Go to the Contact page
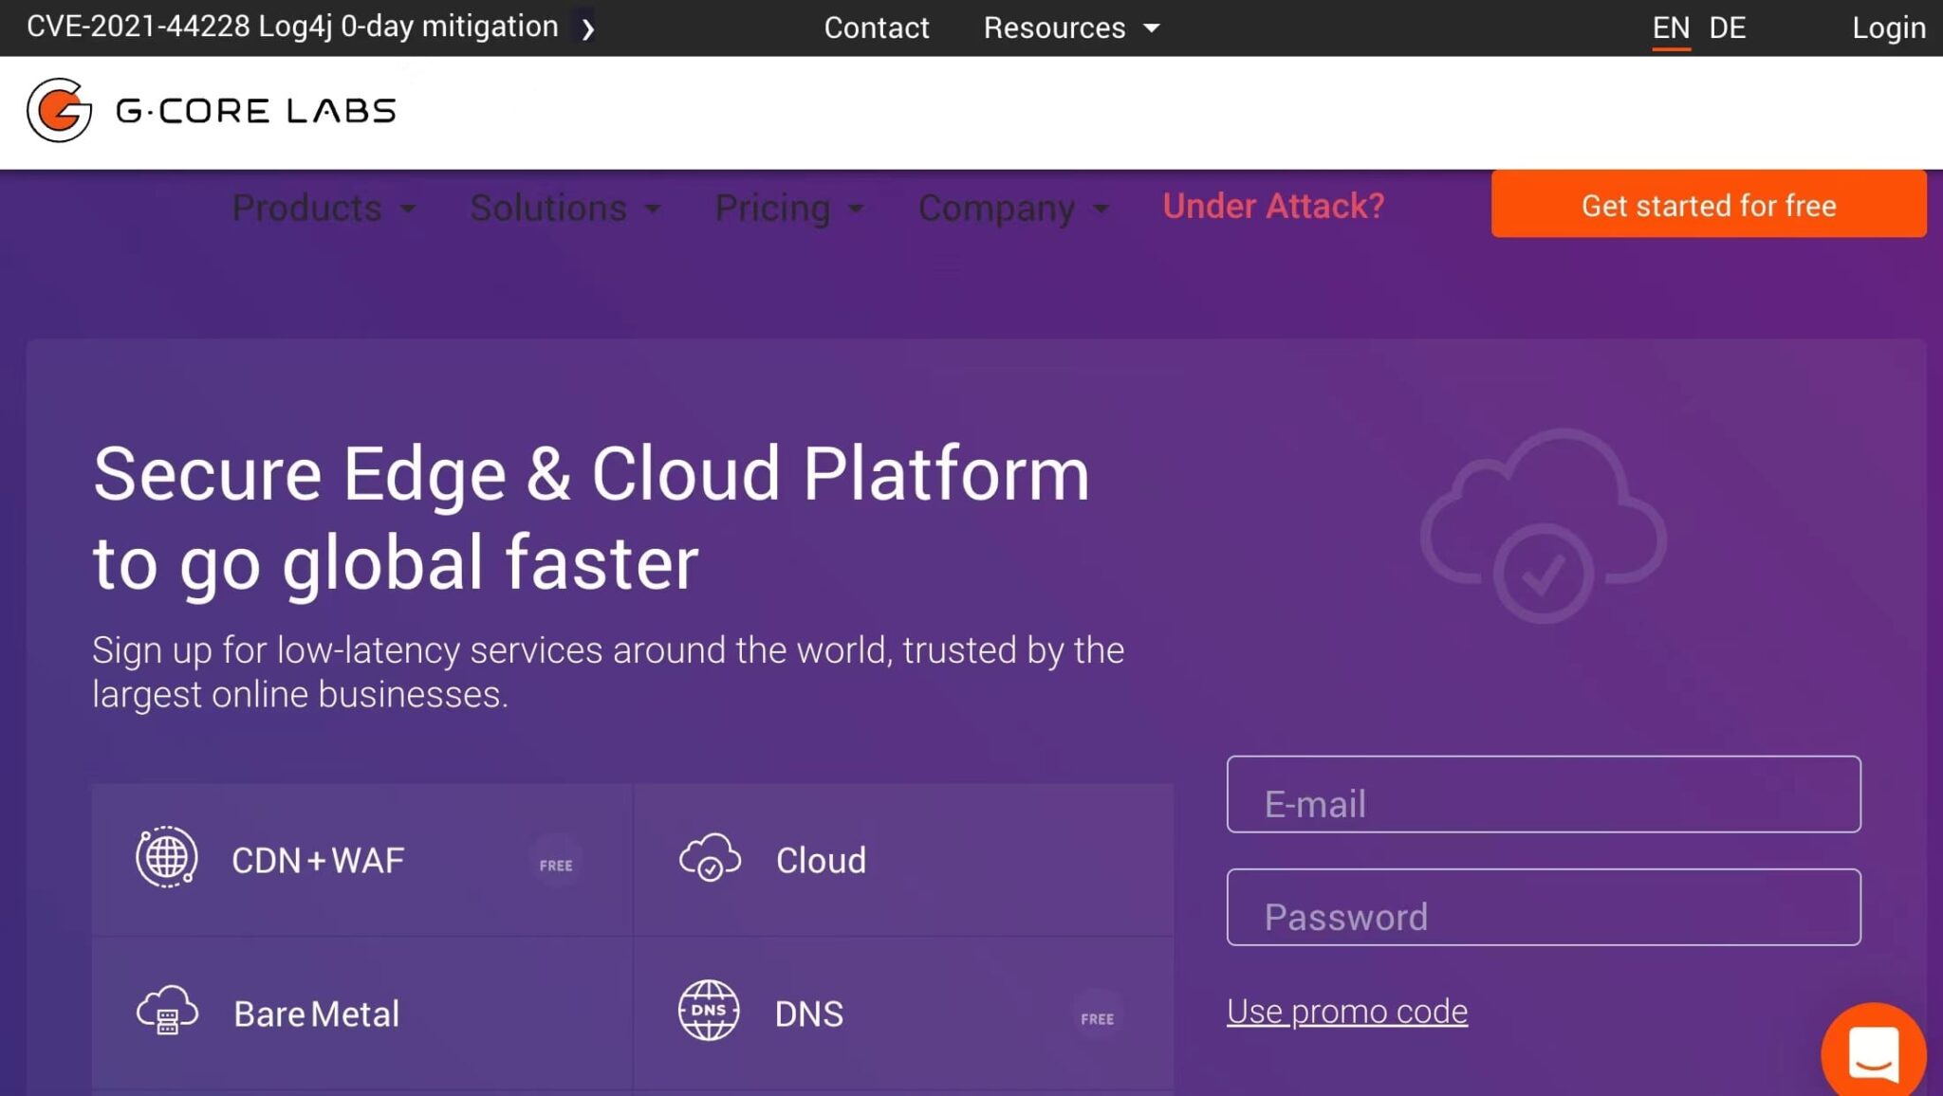Viewport: 1943px width, 1096px height. 876,27
